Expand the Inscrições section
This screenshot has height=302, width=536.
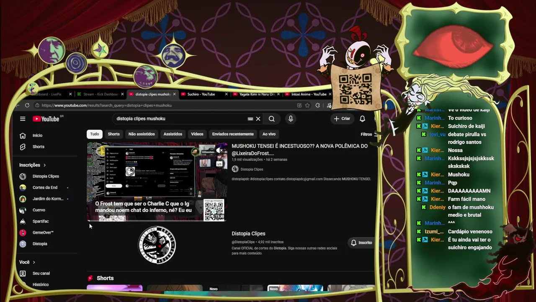tap(32, 165)
